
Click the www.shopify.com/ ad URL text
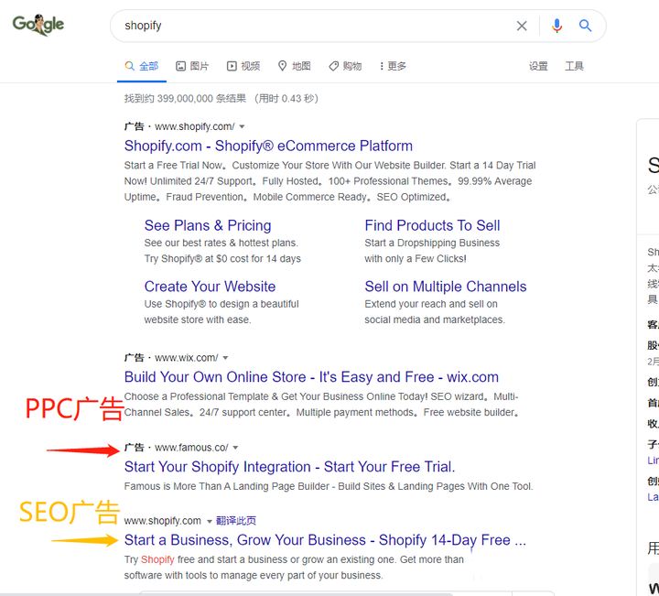click(195, 126)
